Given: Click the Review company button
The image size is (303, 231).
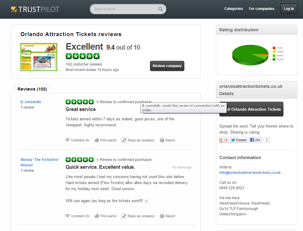Looking at the screenshot, I should [x=167, y=66].
